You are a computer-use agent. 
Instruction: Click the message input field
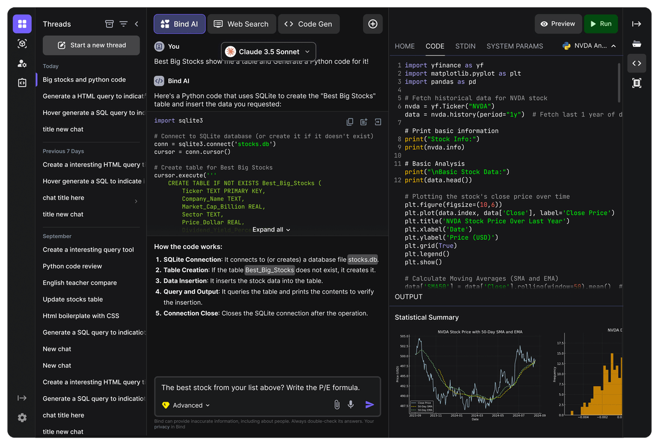pyautogui.click(x=267, y=388)
